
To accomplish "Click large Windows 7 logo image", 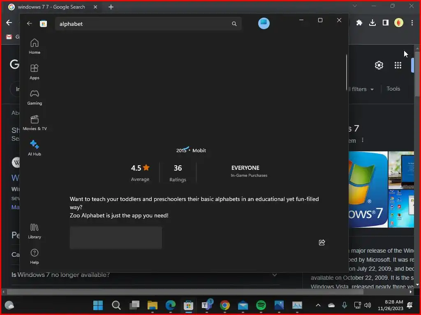I will (x=368, y=189).
